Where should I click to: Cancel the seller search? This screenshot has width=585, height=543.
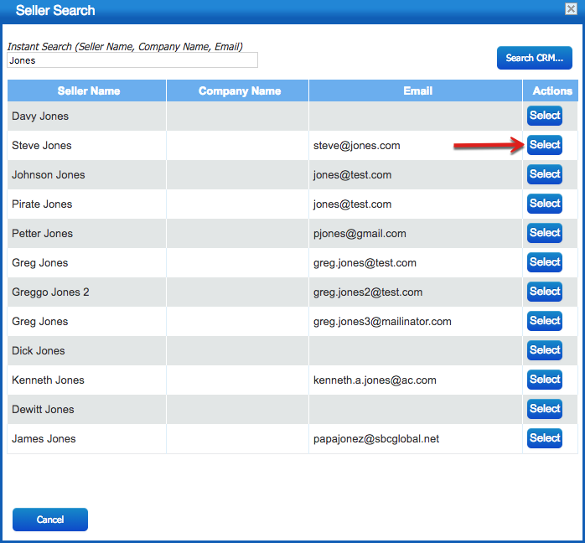[50, 520]
